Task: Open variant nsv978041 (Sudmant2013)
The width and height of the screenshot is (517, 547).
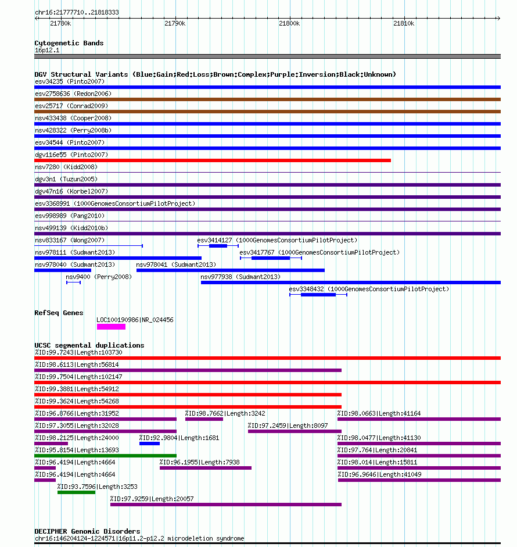Action: point(176,264)
